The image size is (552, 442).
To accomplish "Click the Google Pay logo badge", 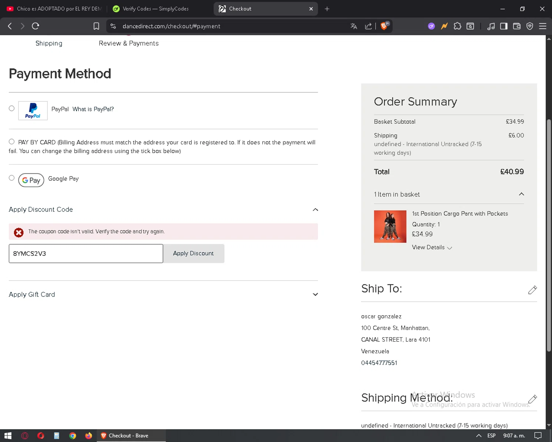I will pos(31,180).
